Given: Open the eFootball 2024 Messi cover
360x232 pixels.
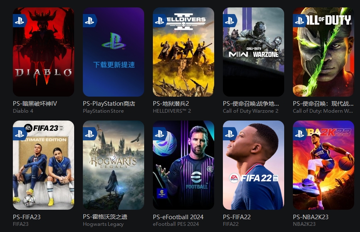Looking at the screenshot, I should [184, 165].
